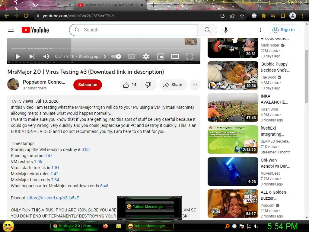Click the browser share page icon

(232, 16)
